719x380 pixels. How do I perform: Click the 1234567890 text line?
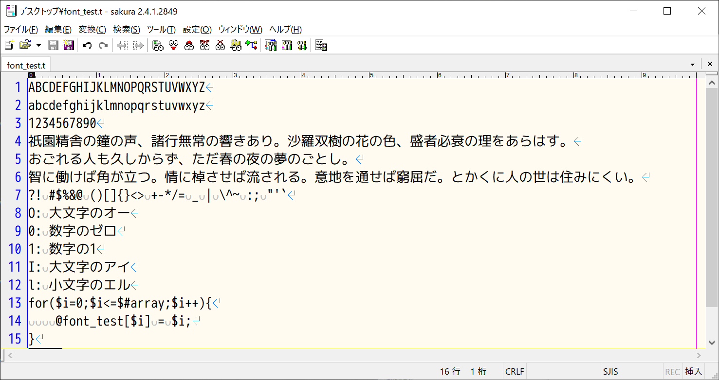tap(62, 123)
